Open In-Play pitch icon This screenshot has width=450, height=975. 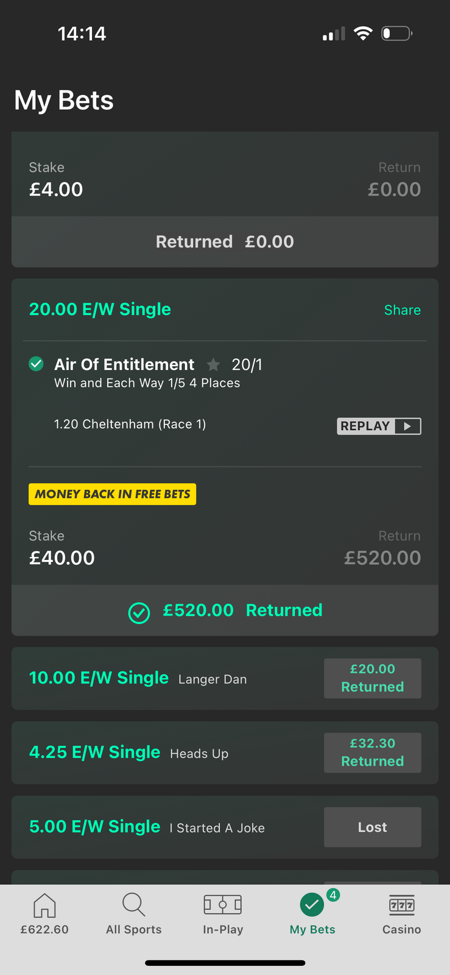(x=223, y=905)
